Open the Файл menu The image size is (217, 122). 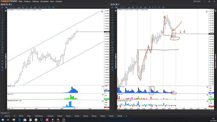[20, 1]
